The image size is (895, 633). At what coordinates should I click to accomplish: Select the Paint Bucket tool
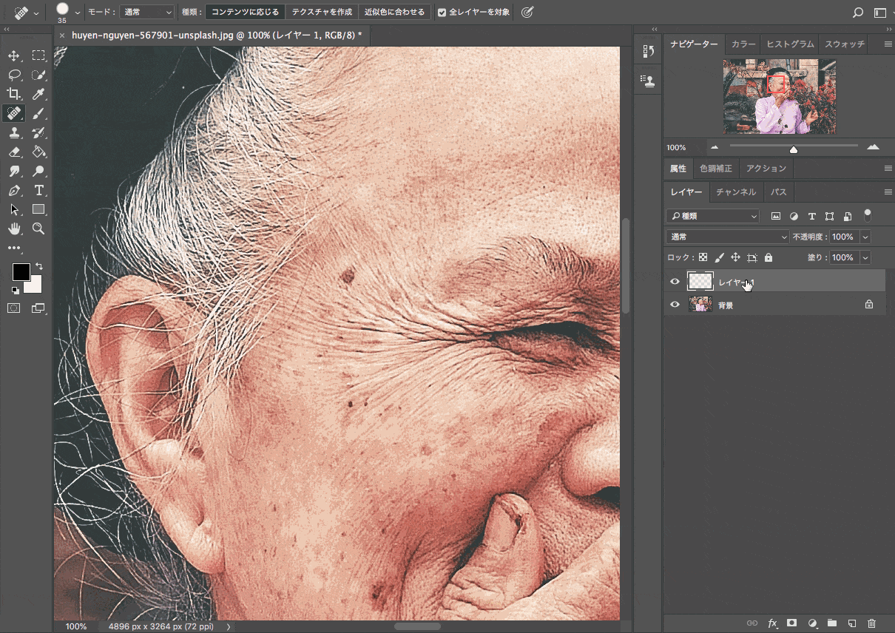[38, 152]
